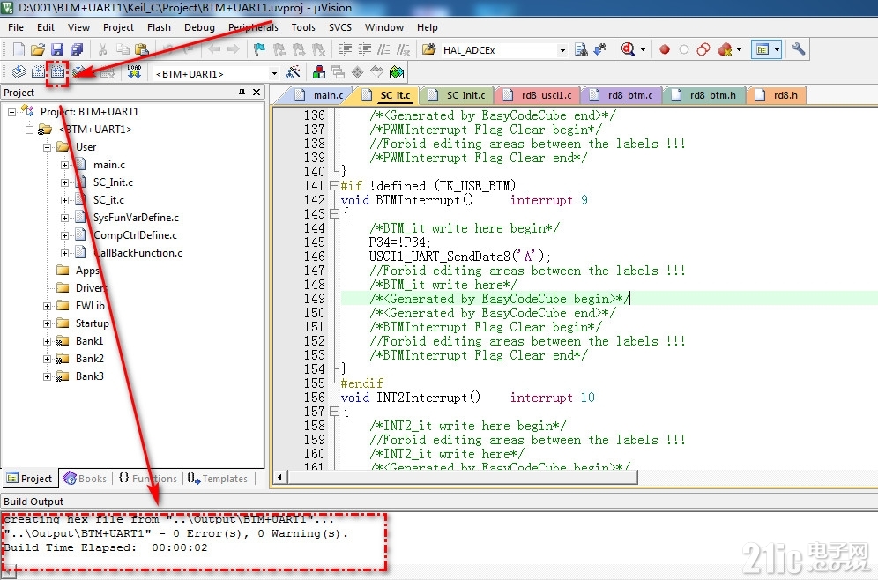Save the current file with floppy icon
Screen dimensions: 878x580
coord(57,49)
